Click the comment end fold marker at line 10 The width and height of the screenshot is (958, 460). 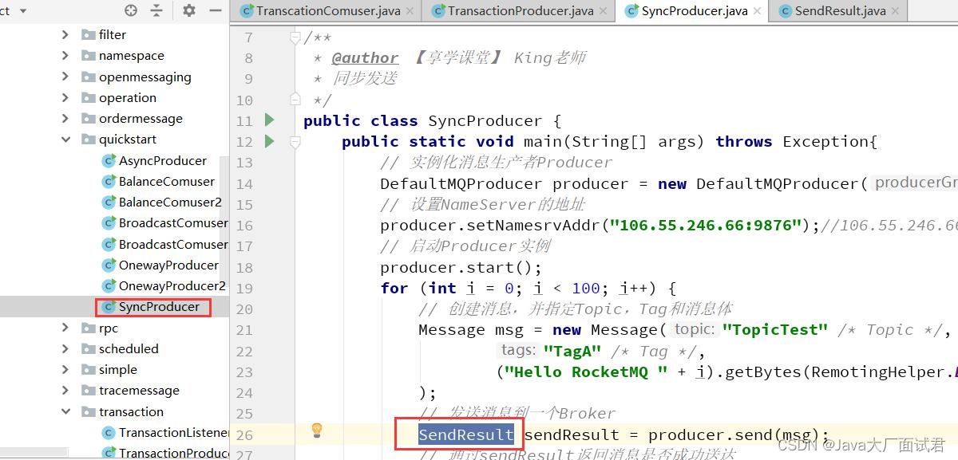295,100
